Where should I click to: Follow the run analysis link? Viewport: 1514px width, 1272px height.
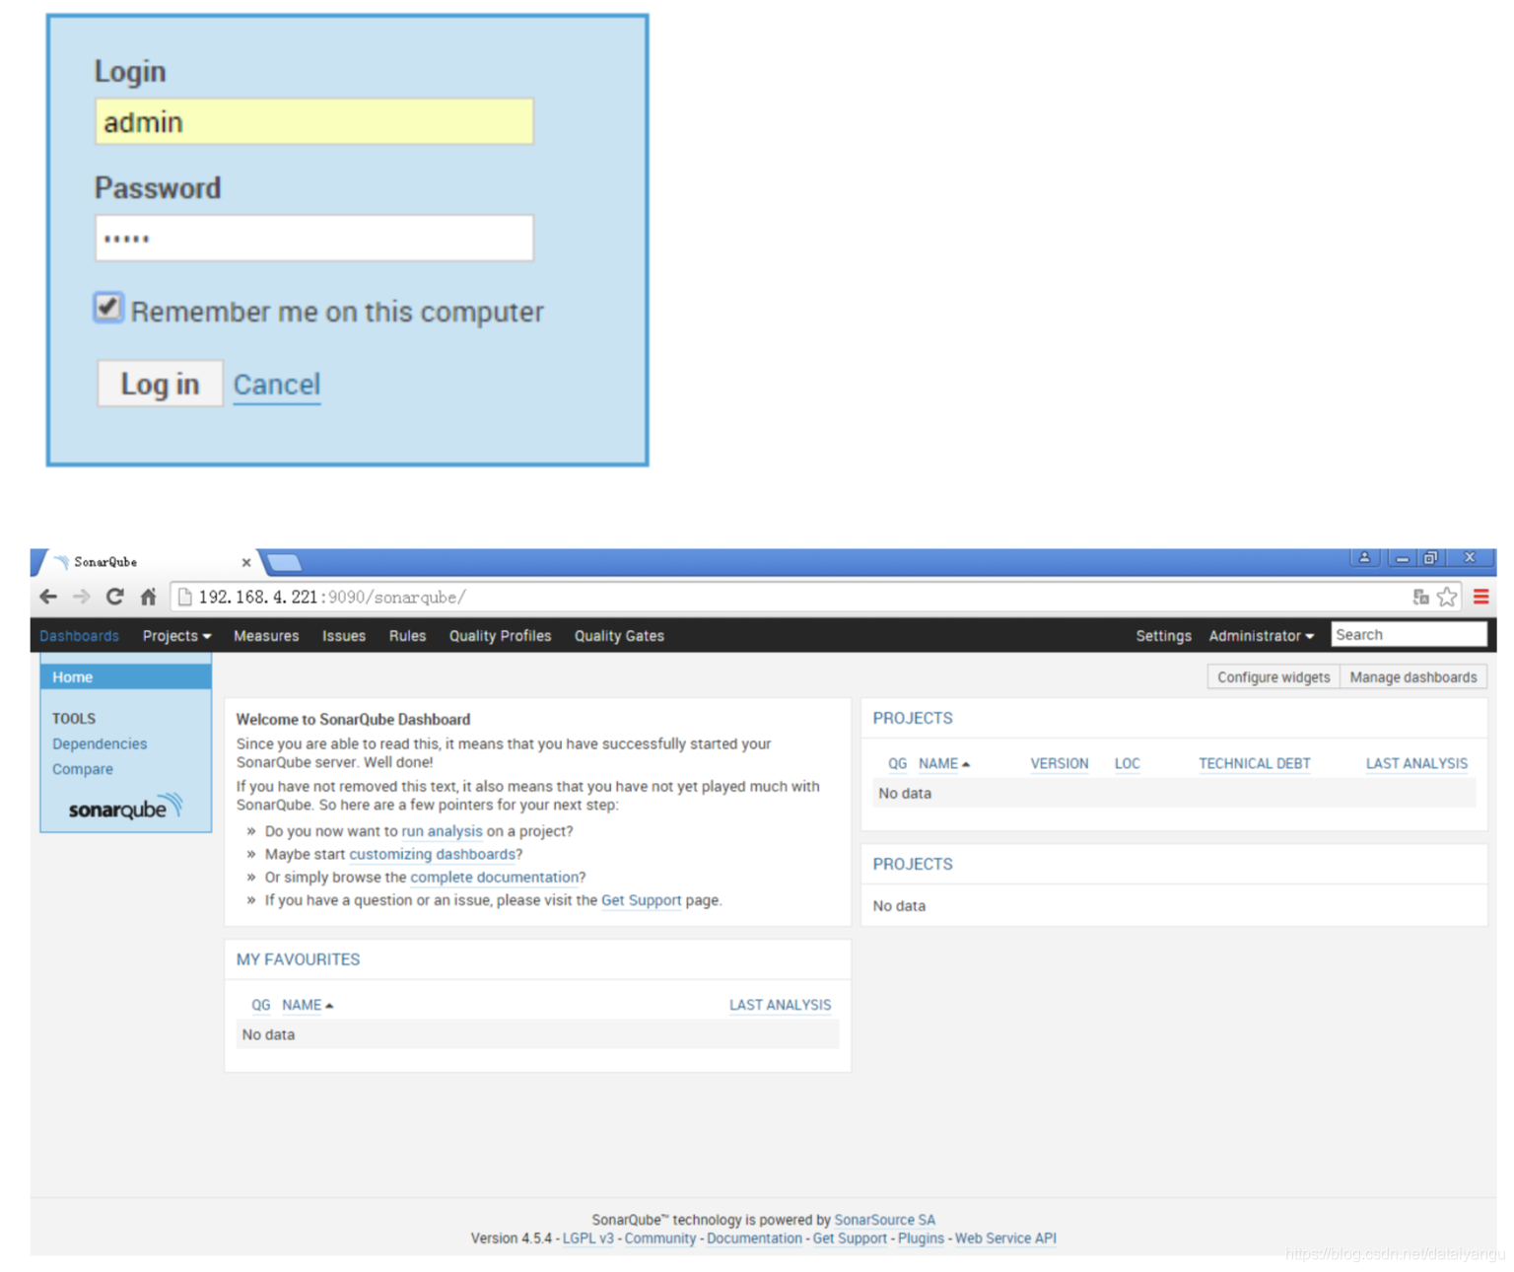tap(442, 831)
